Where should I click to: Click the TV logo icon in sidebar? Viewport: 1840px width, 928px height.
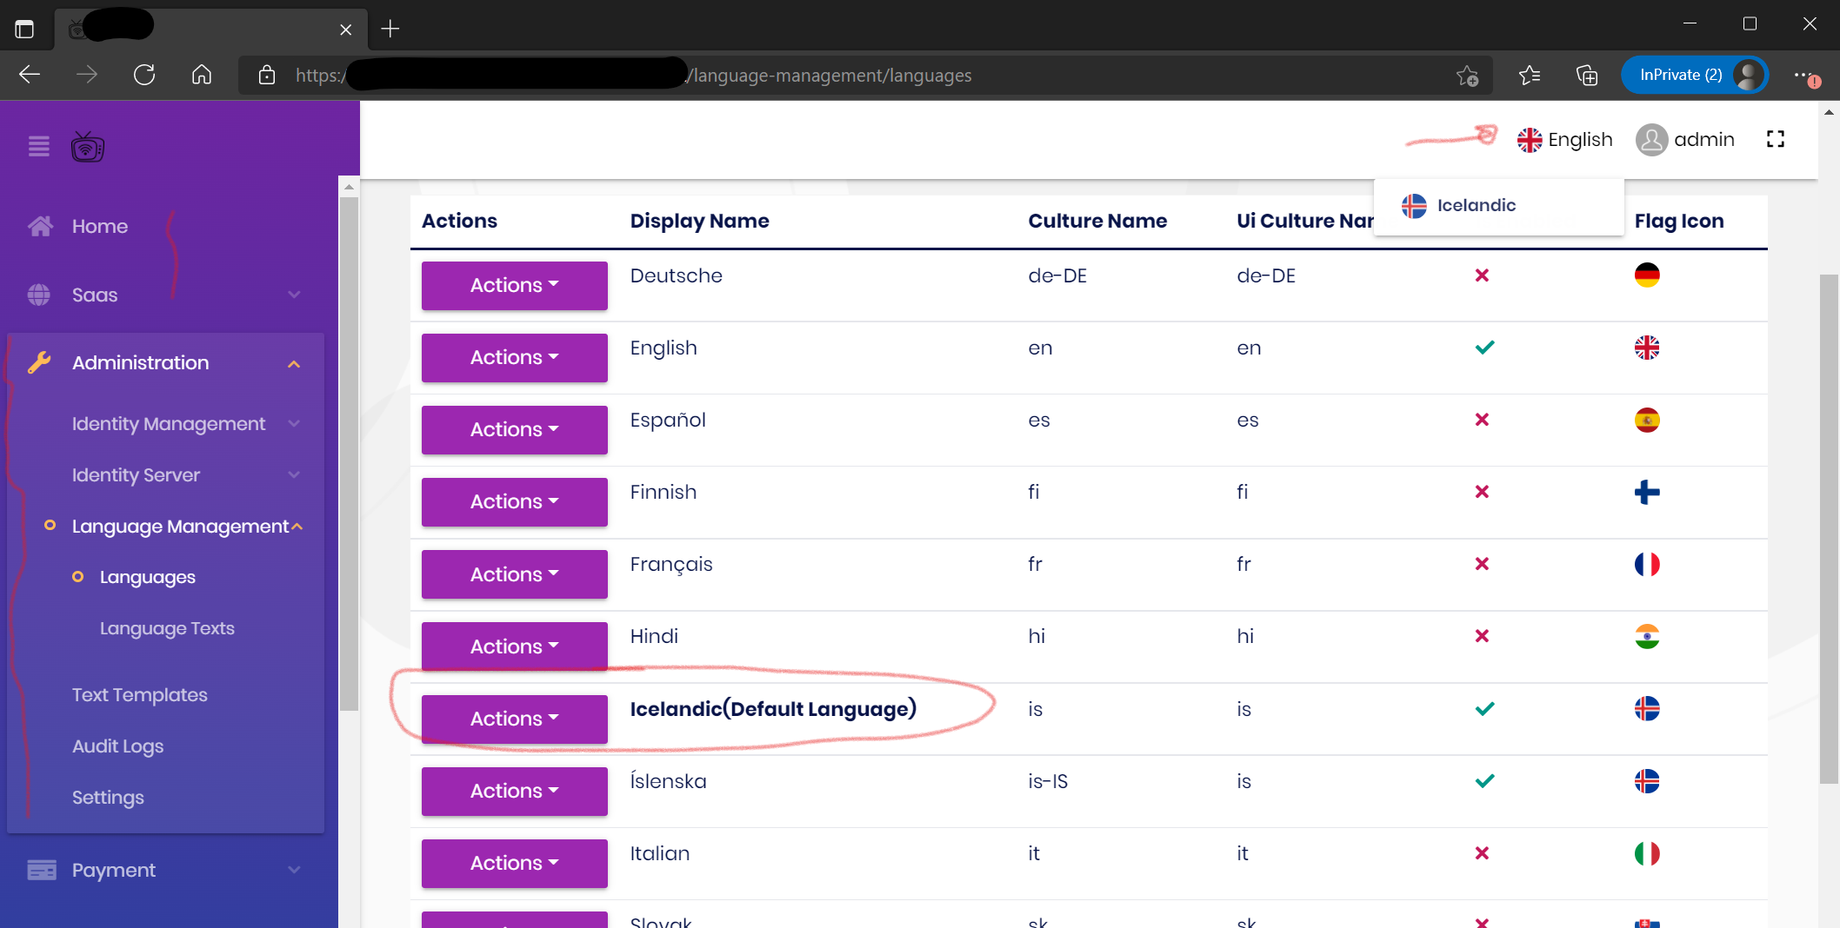tap(88, 147)
